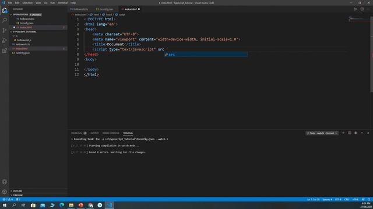
Task: Select the Terminal panel tab
Action: click(x=128, y=133)
